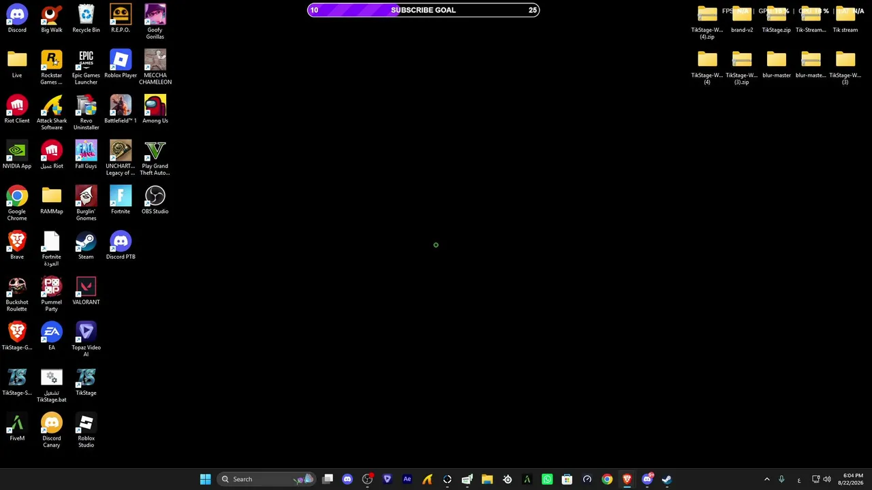Open taskbar Discord with notification badge

[647, 479]
